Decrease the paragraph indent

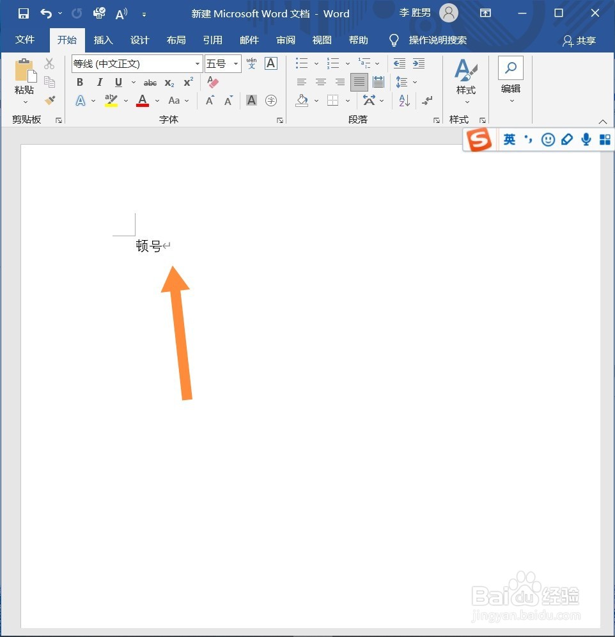point(399,63)
